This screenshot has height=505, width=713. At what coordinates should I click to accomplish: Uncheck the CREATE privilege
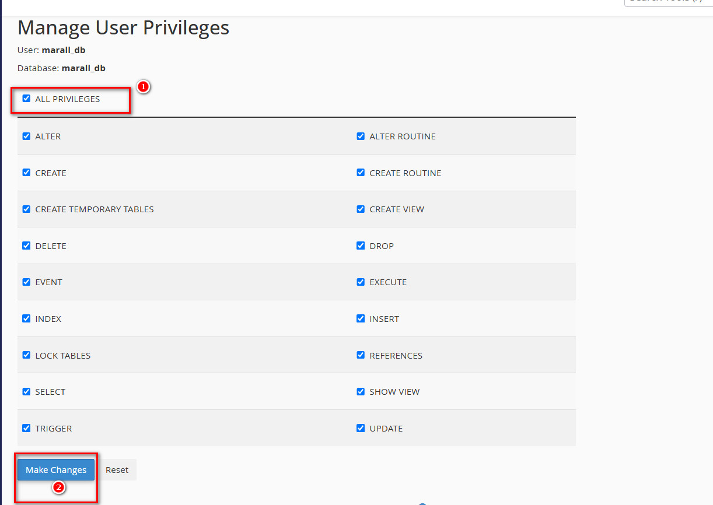(x=26, y=173)
